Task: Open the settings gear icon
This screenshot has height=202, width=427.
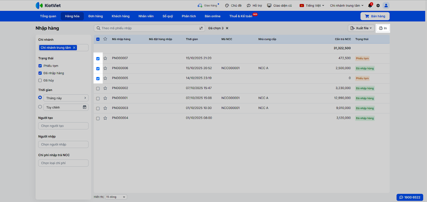Action: point(378,6)
